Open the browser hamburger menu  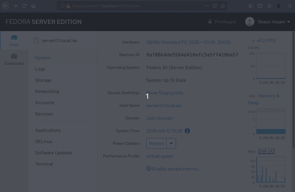pos(290,6)
